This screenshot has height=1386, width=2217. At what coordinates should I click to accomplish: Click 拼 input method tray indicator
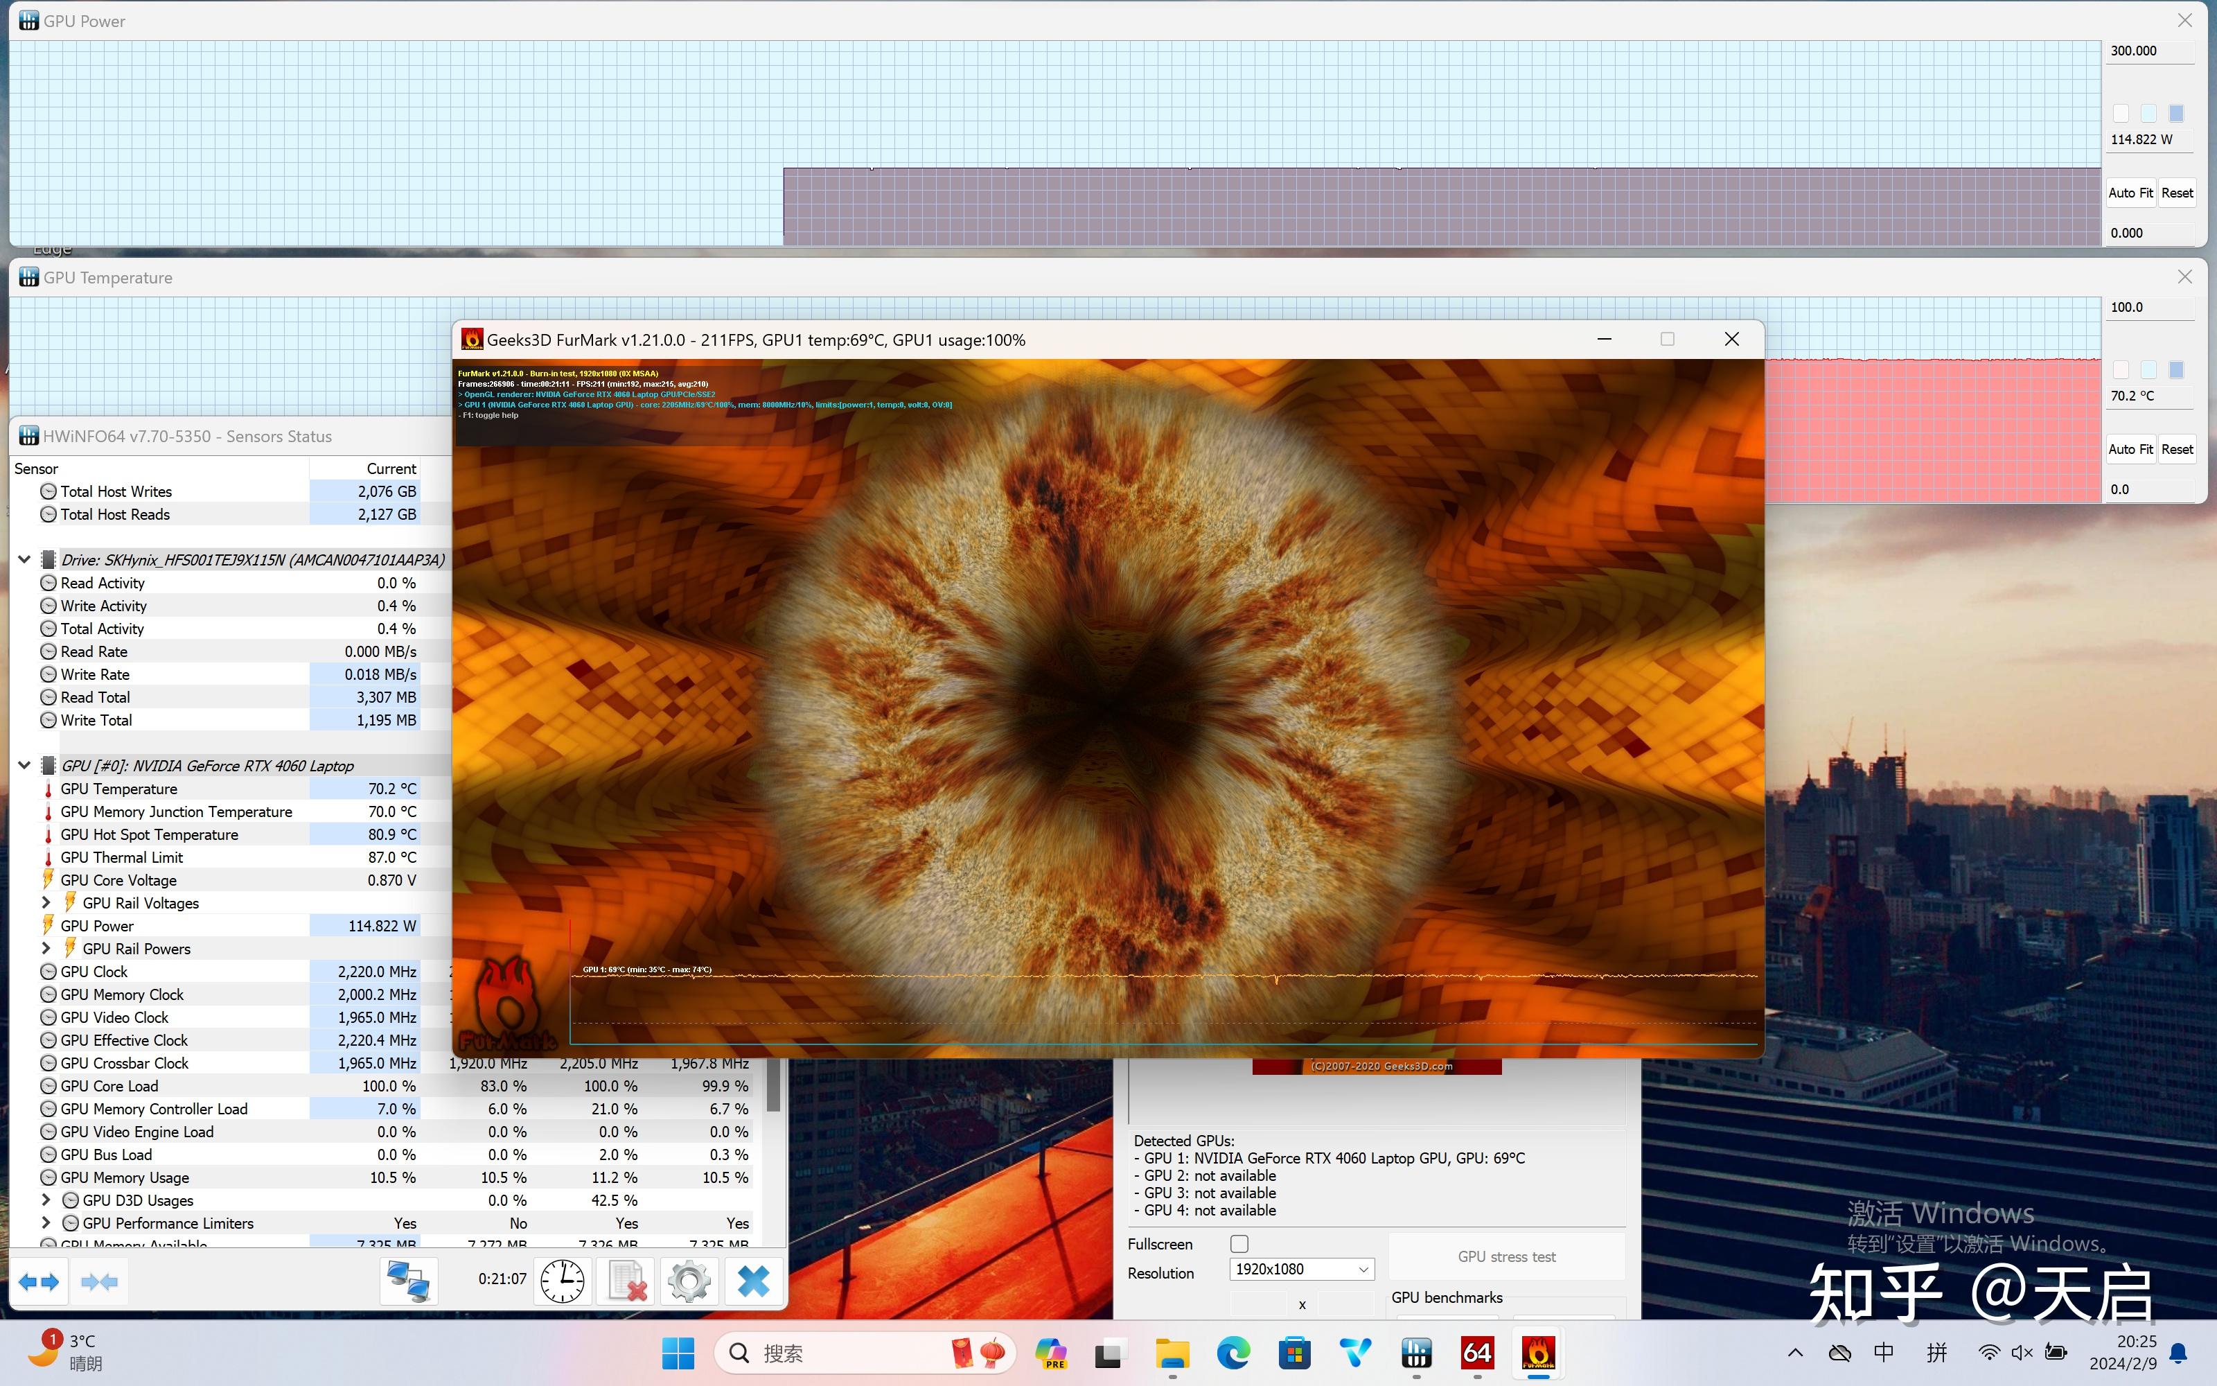[x=1936, y=1353]
